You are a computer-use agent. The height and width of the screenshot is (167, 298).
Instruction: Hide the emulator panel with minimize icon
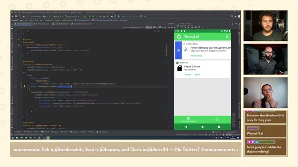tap(236, 24)
